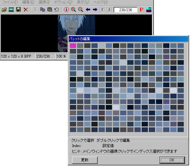Go to previous image with left arrow
This screenshot has width=190, height=166.
tap(88, 10)
